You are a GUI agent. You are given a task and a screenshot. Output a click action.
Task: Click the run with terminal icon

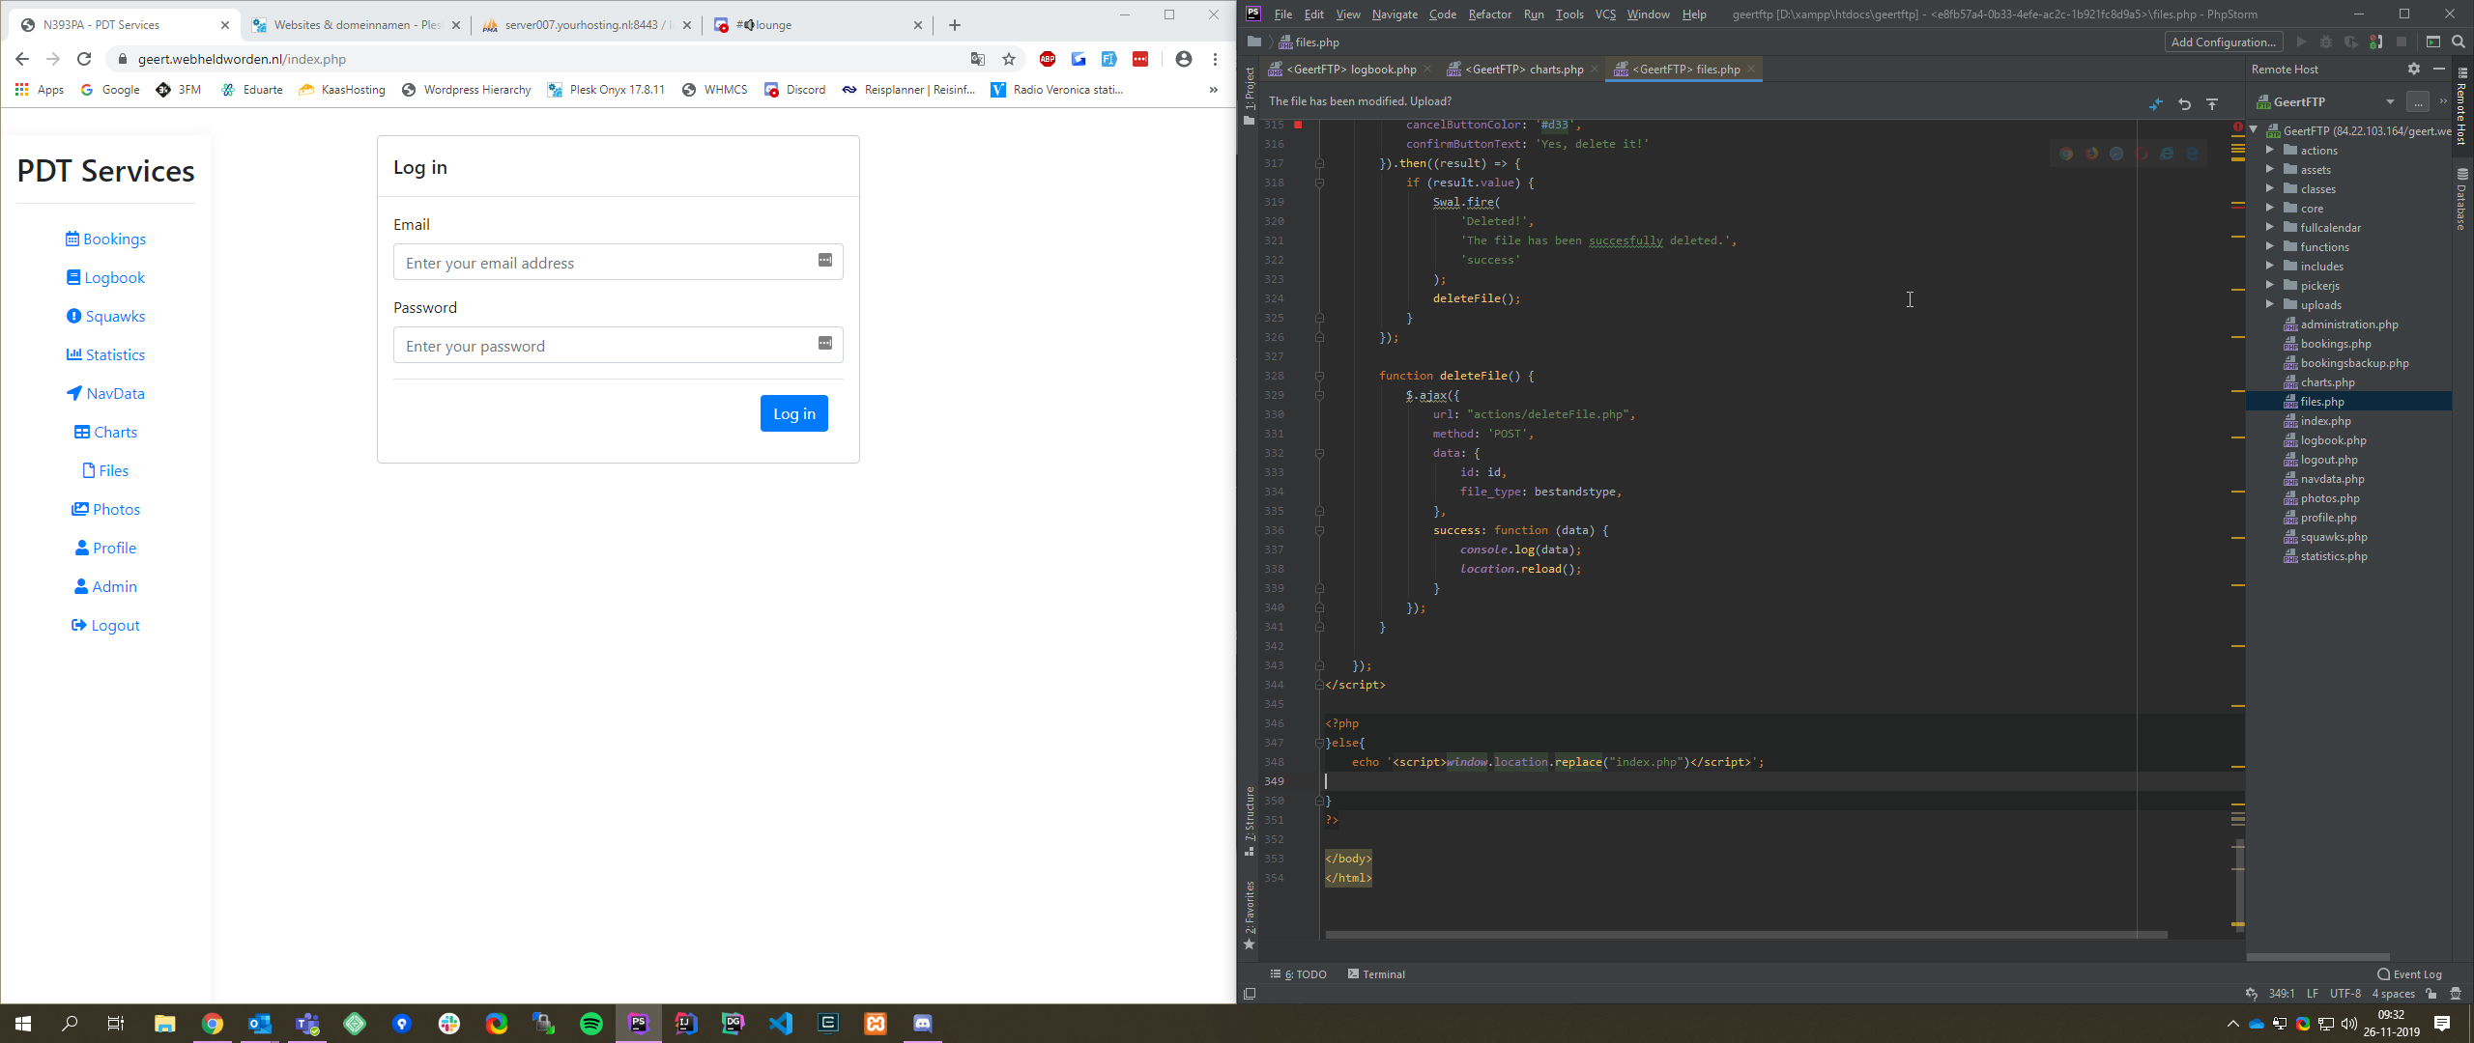coord(2433,42)
